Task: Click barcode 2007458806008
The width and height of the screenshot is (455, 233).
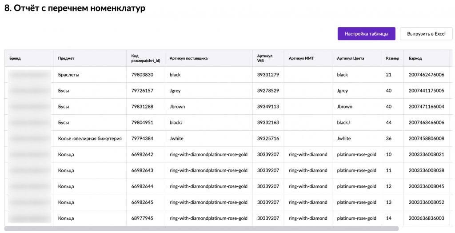Action: pyautogui.click(x=426, y=139)
